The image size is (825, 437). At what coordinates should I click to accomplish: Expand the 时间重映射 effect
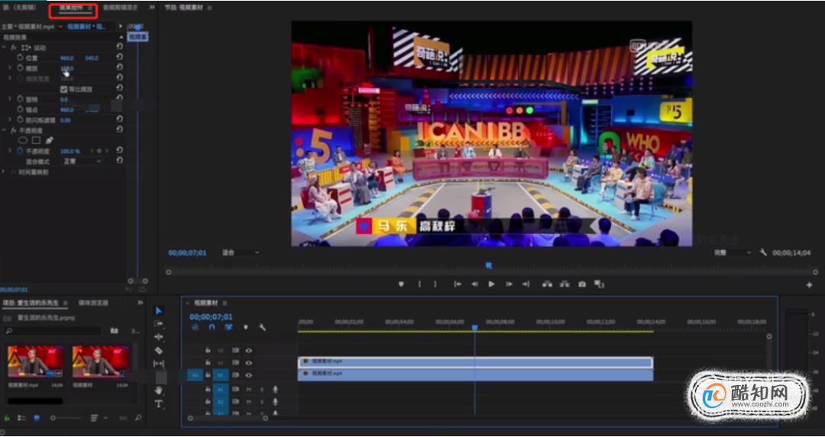coord(5,172)
